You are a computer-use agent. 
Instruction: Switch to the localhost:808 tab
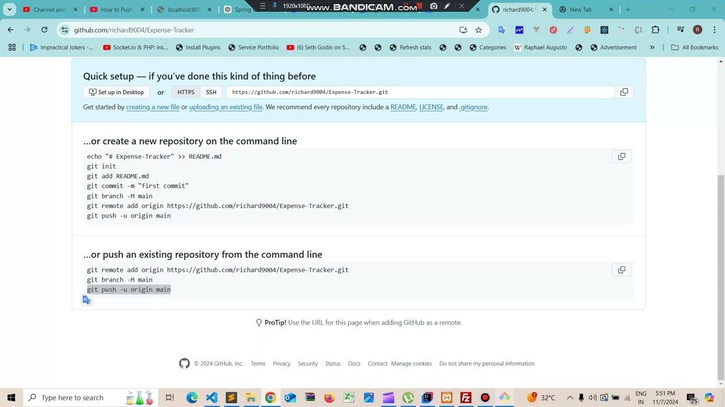pos(180,10)
